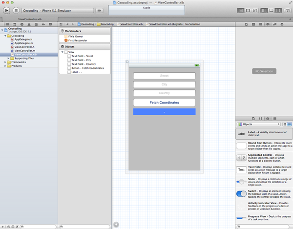The height and width of the screenshot is (229, 293).
Task: Expand the Supporting Files folder
Action: pyautogui.click(x=8, y=58)
